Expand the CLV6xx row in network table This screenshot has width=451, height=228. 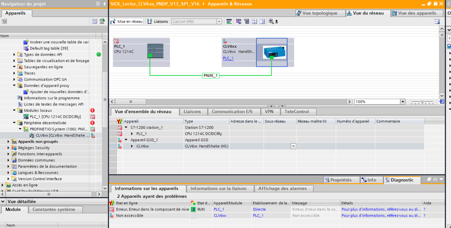[132, 146]
